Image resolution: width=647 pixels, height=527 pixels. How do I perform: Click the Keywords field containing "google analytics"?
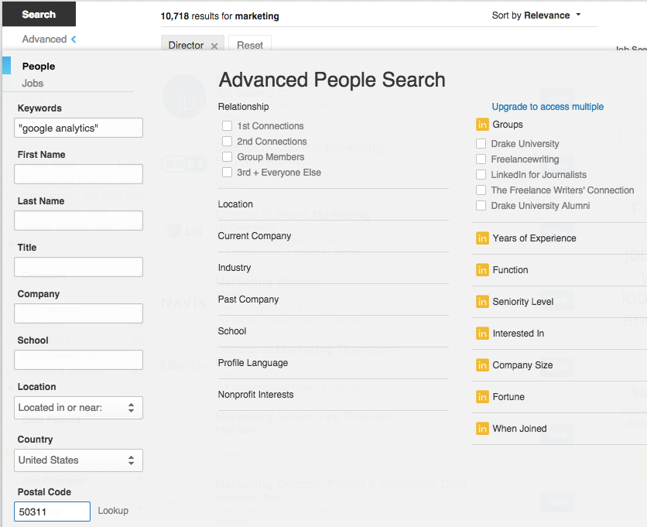pyautogui.click(x=78, y=128)
